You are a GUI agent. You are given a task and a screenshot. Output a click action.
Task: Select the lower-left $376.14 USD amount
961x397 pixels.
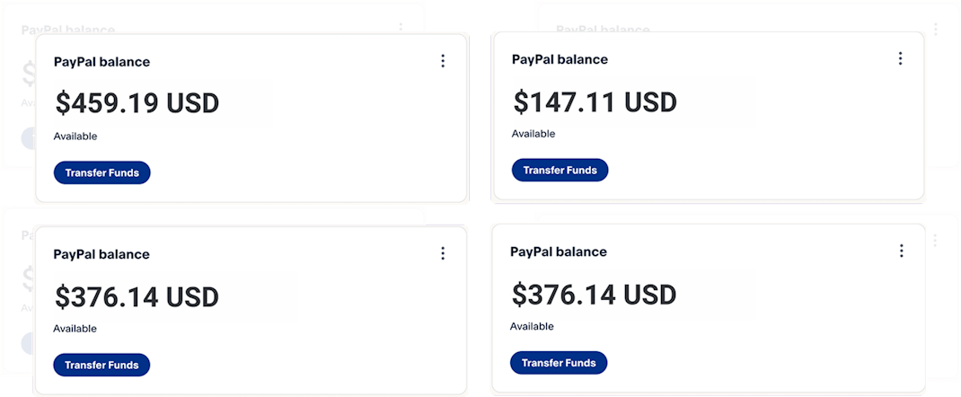pos(137,296)
